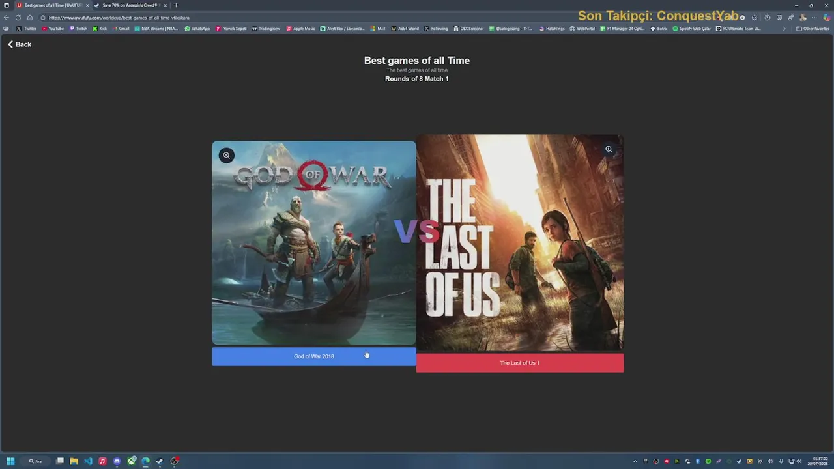This screenshot has width=834, height=469.
Task: Open the Other favorites folder
Action: [813, 29]
